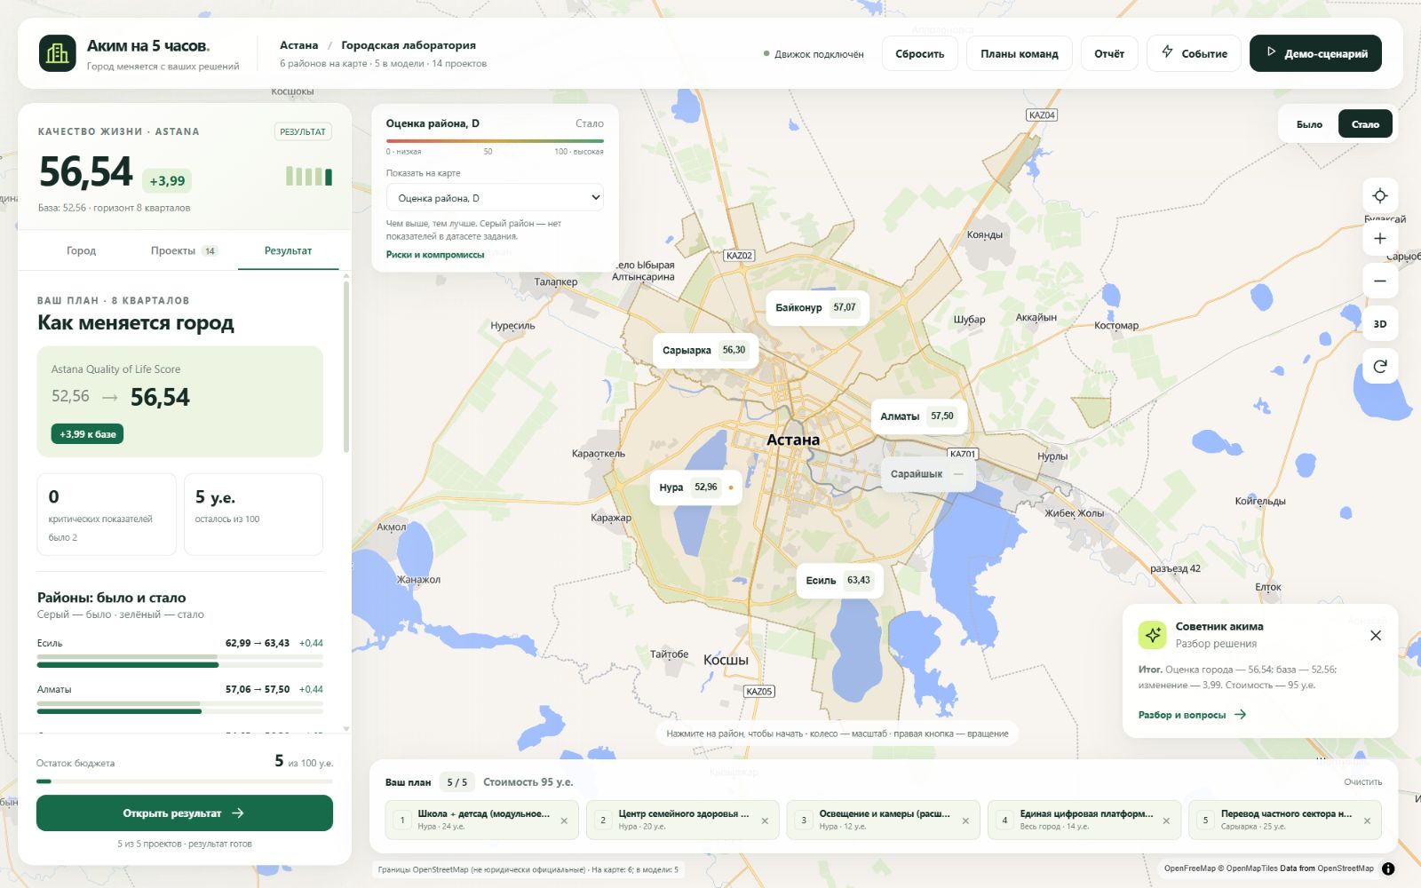Open Риски и компромиссы link
The image size is (1421, 888).
(435, 255)
